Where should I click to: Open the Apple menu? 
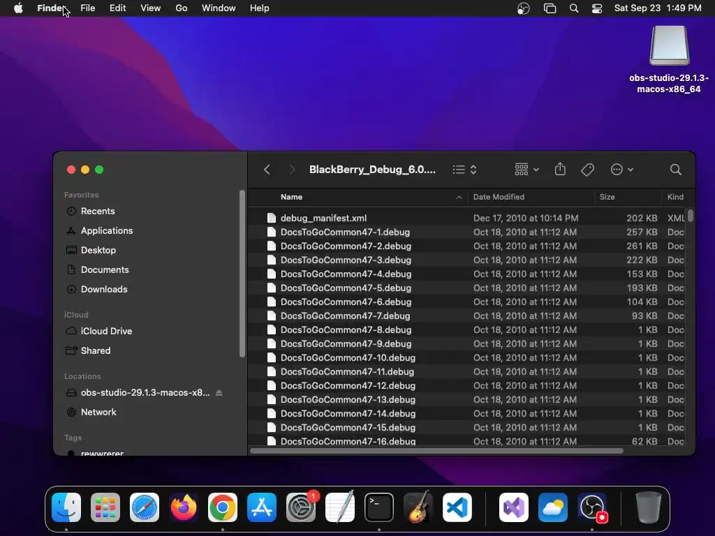point(18,8)
